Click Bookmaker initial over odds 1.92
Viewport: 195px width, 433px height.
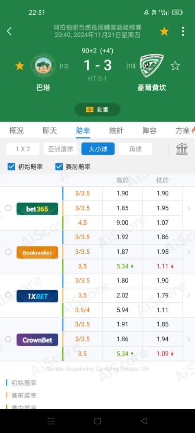[122, 237]
